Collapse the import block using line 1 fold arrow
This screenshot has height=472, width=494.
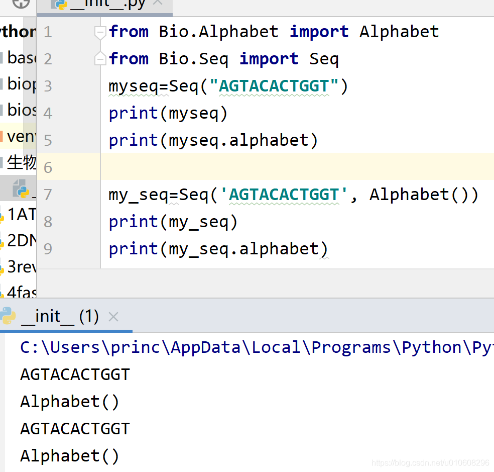(x=100, y=31)
